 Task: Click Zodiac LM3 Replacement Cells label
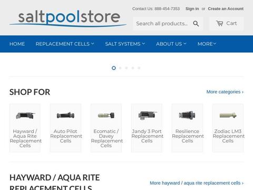(228, 136)
